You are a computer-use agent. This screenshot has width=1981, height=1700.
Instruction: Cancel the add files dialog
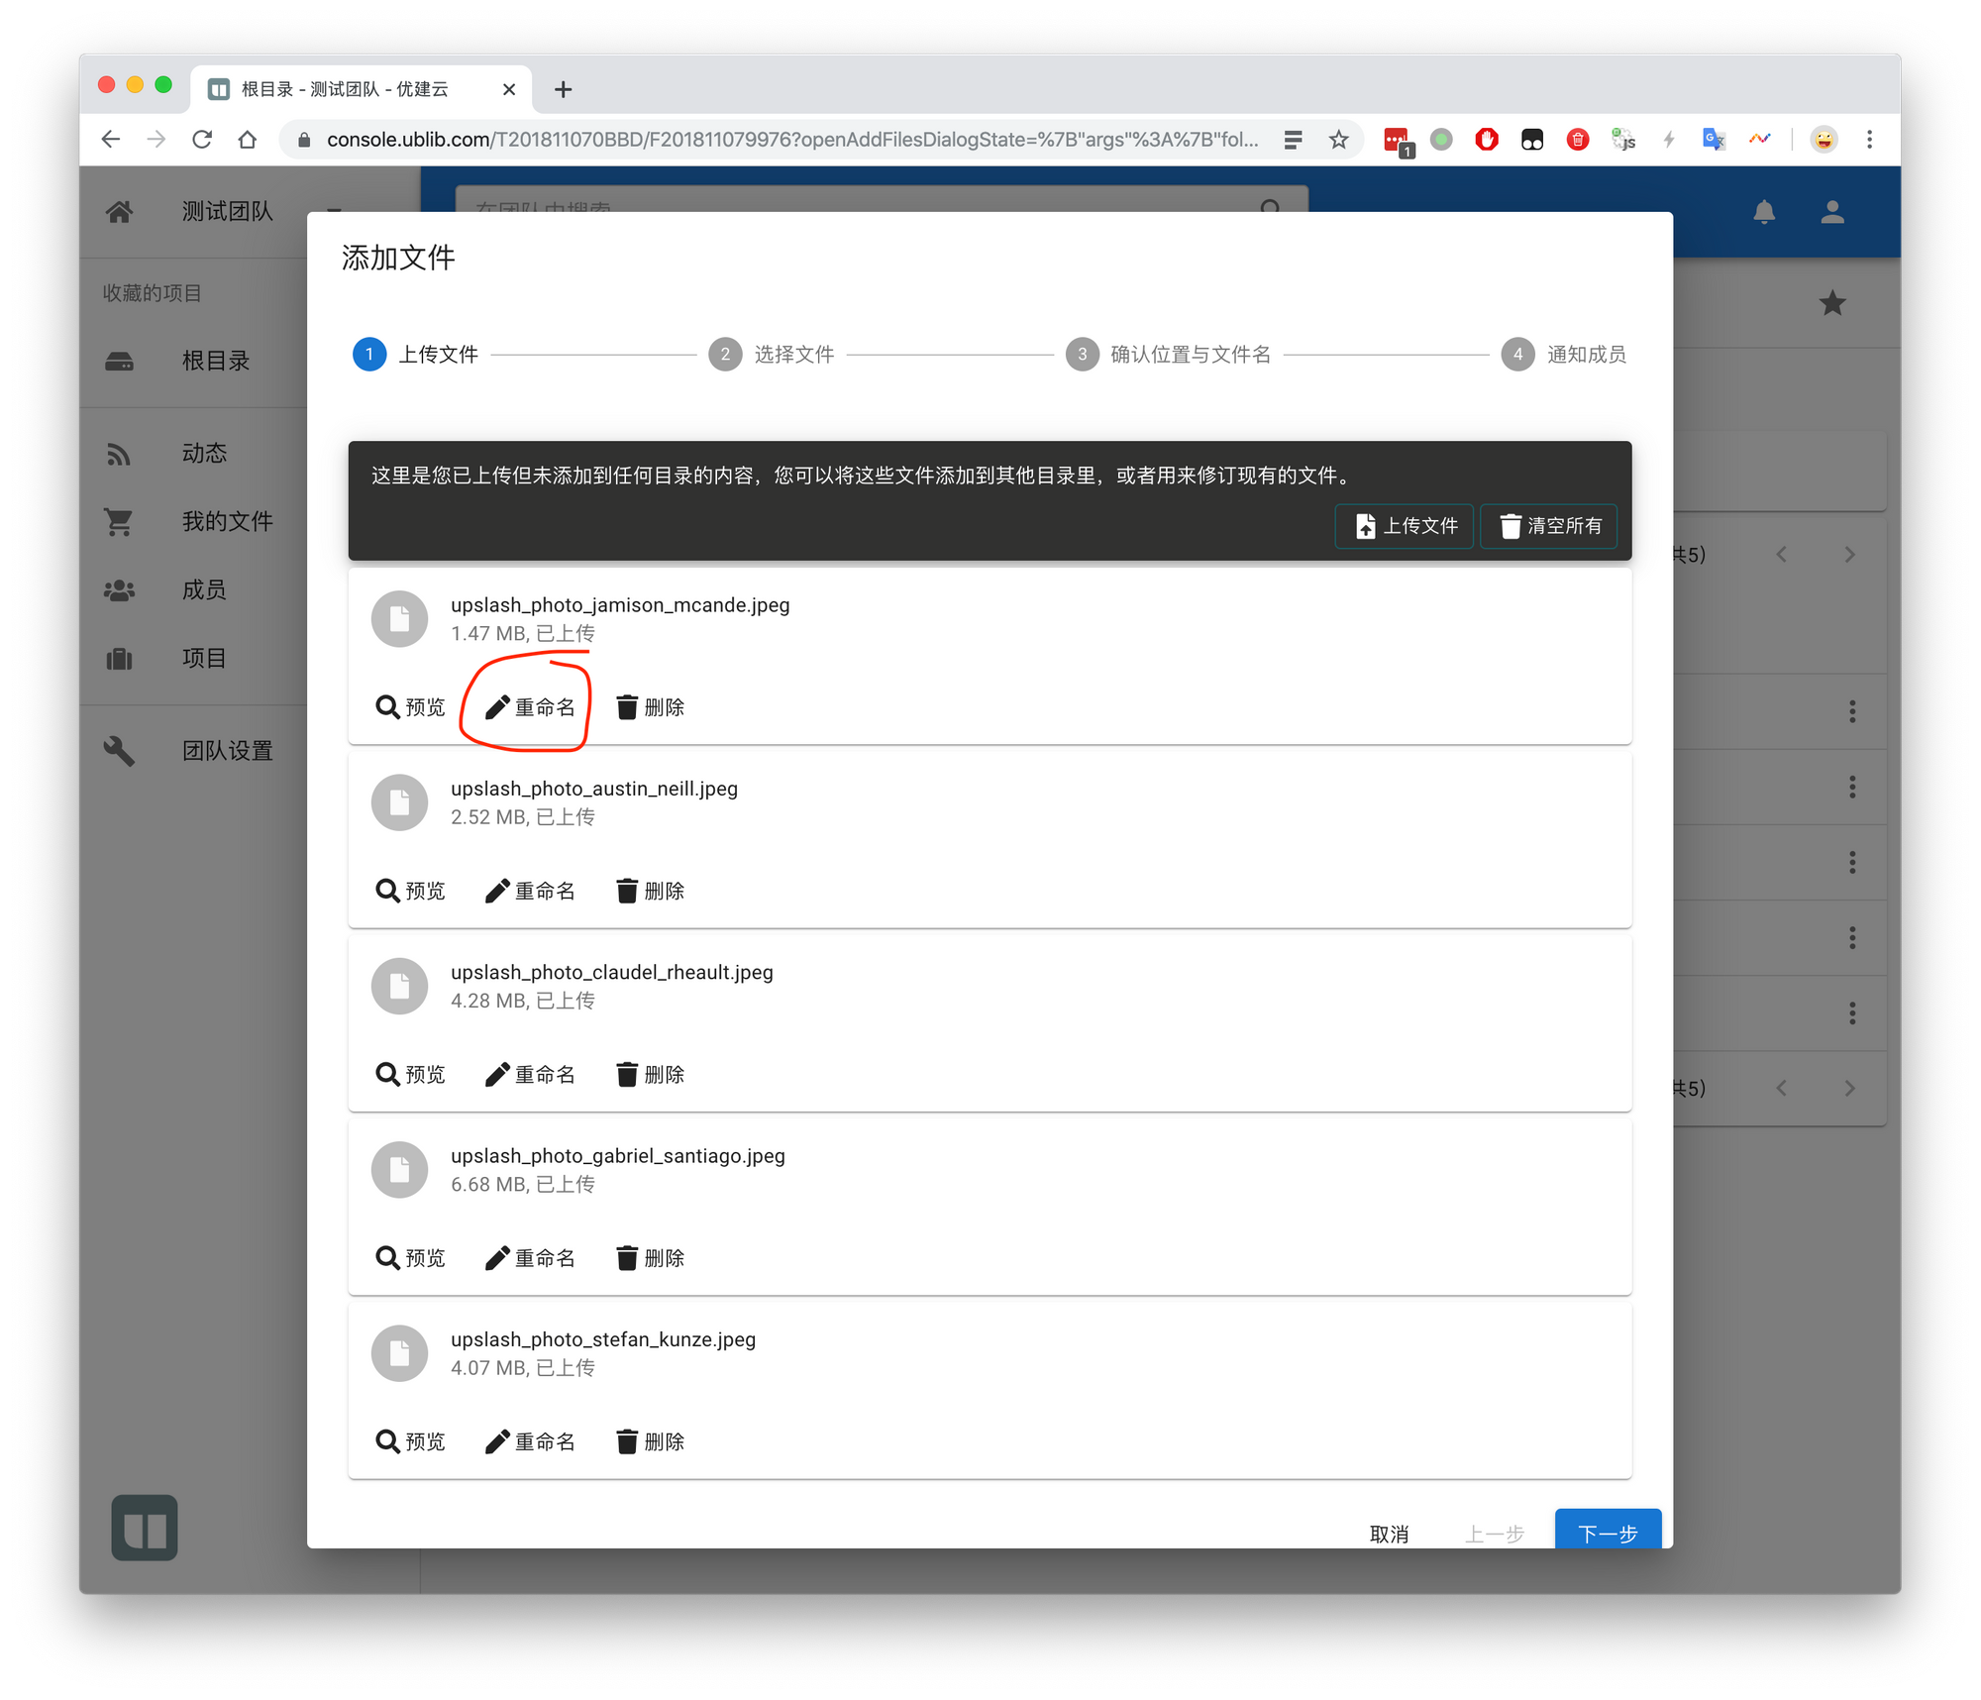[x=1389, y=1534]
